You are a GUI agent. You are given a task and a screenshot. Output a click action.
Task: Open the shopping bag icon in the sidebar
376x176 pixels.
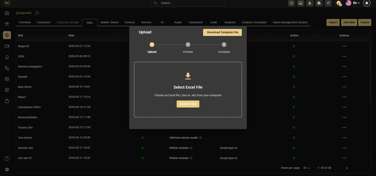click(7, 101)
